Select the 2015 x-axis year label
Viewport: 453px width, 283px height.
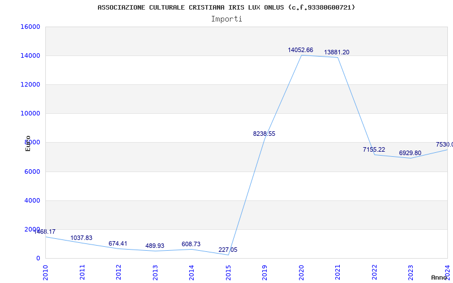[228, 272]
